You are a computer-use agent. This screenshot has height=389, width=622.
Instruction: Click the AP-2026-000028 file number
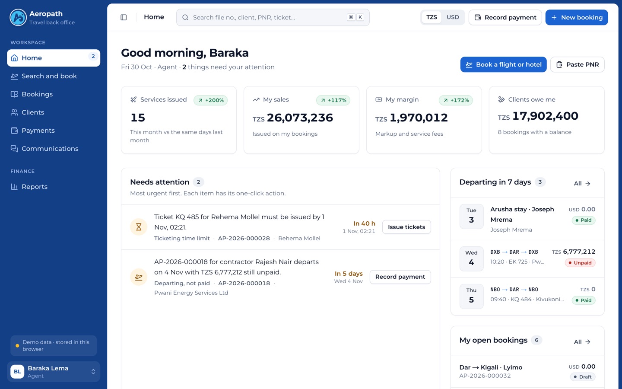(244, 239)
